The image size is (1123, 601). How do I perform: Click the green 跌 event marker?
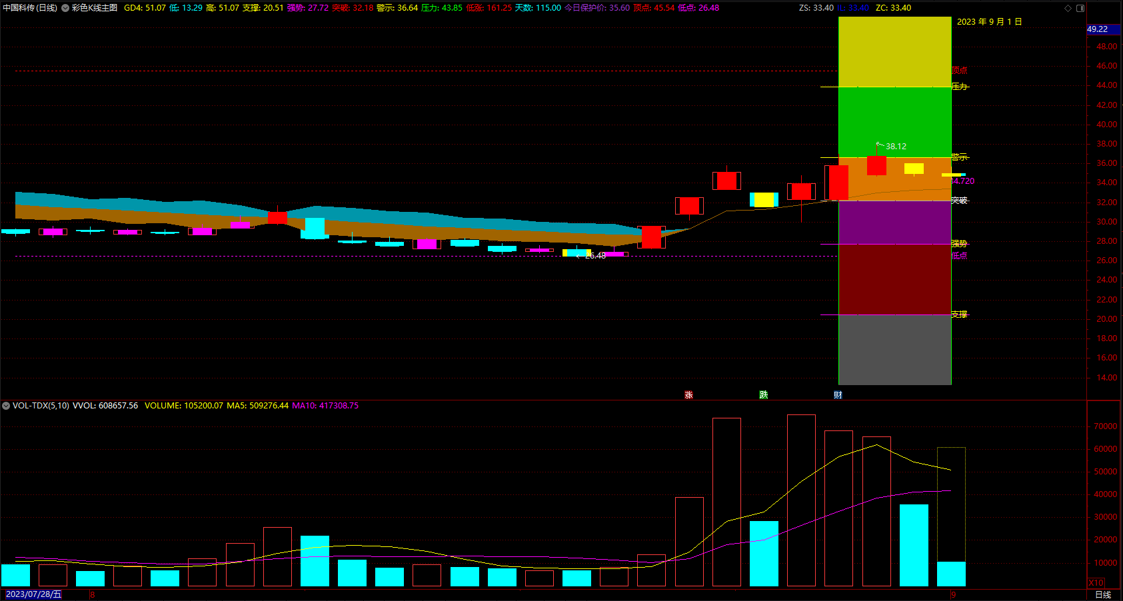click(763, 395)
